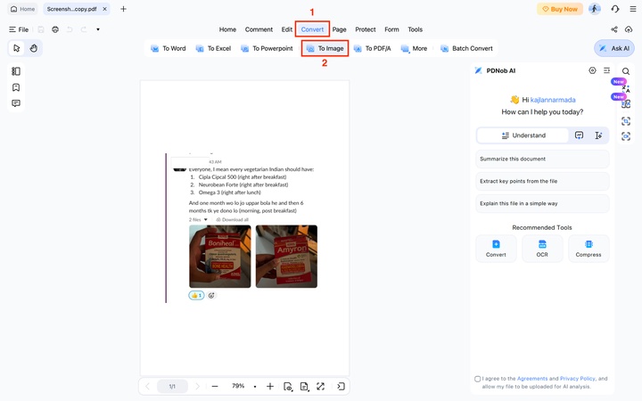Close the Screensh...copy.pdf tab
Image resolution: width=642 pixels, height=401 pixels.
(104, 9)
